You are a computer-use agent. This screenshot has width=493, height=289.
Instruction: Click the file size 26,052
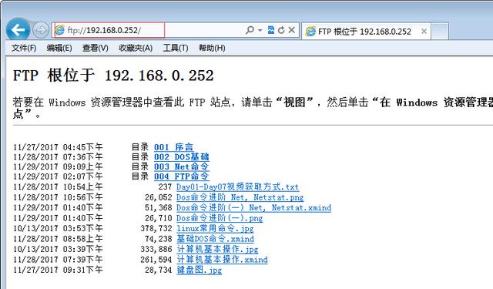(x=159, y=197)
